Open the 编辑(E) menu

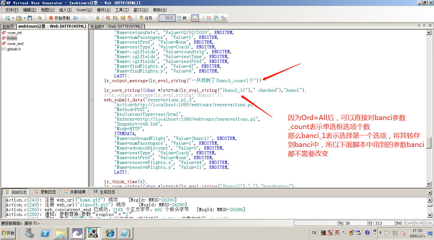30,10
